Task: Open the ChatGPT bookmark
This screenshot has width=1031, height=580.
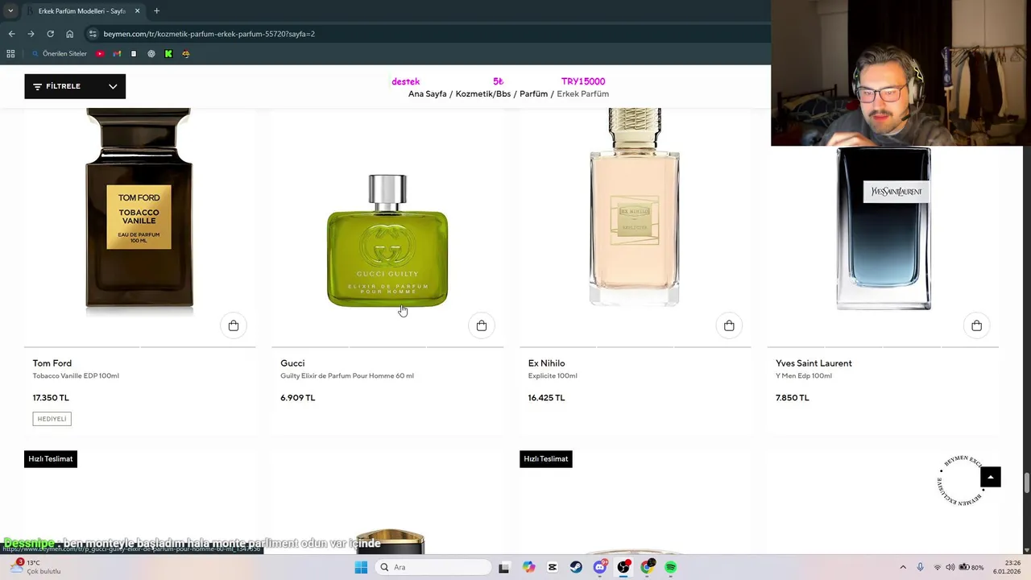Action: [x=151, y=54]
